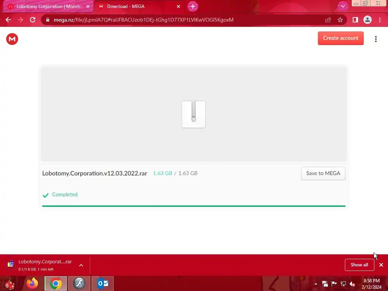The image size is (388, 291).
Task: Open site info via the padlock icon
Action: click(48, 20)
